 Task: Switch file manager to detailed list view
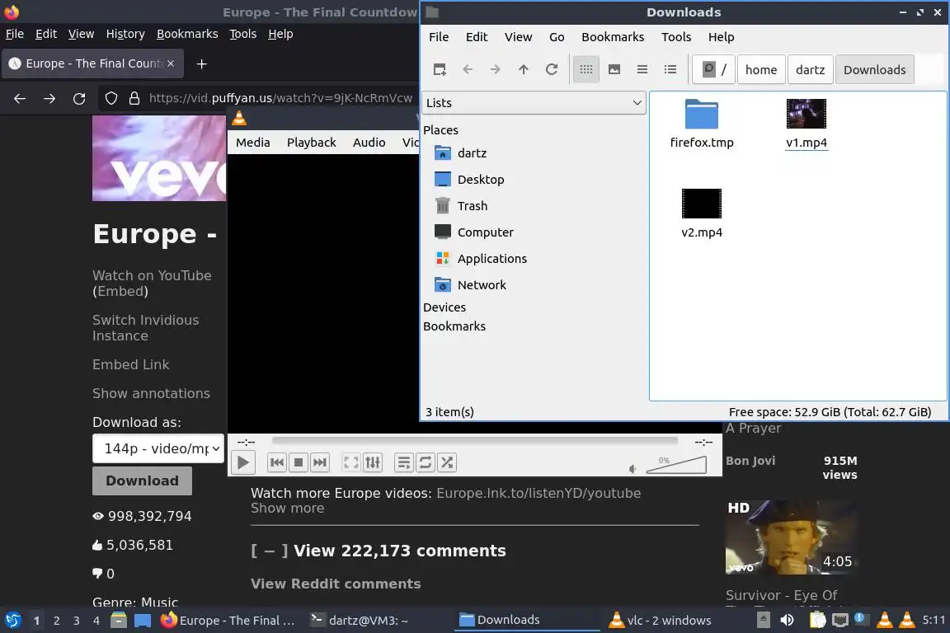point(670,70)
